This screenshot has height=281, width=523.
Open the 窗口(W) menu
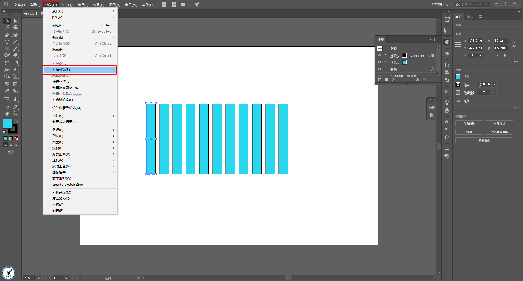tap(131, 5)
